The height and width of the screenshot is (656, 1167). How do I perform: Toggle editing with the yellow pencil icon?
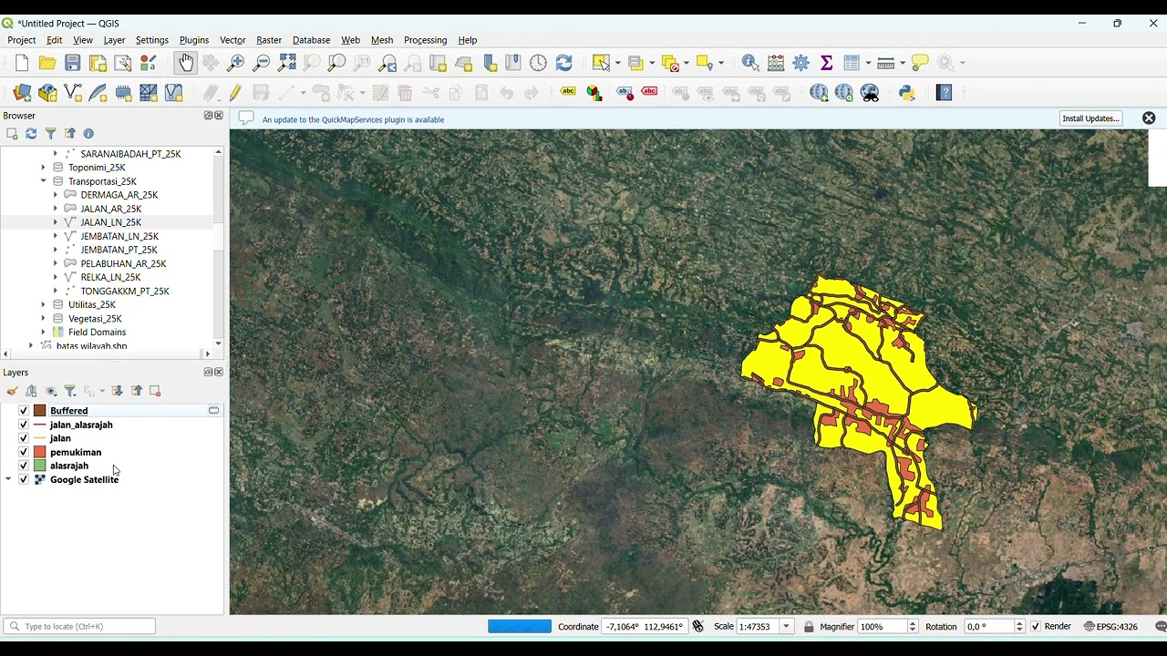coord(236,93)
